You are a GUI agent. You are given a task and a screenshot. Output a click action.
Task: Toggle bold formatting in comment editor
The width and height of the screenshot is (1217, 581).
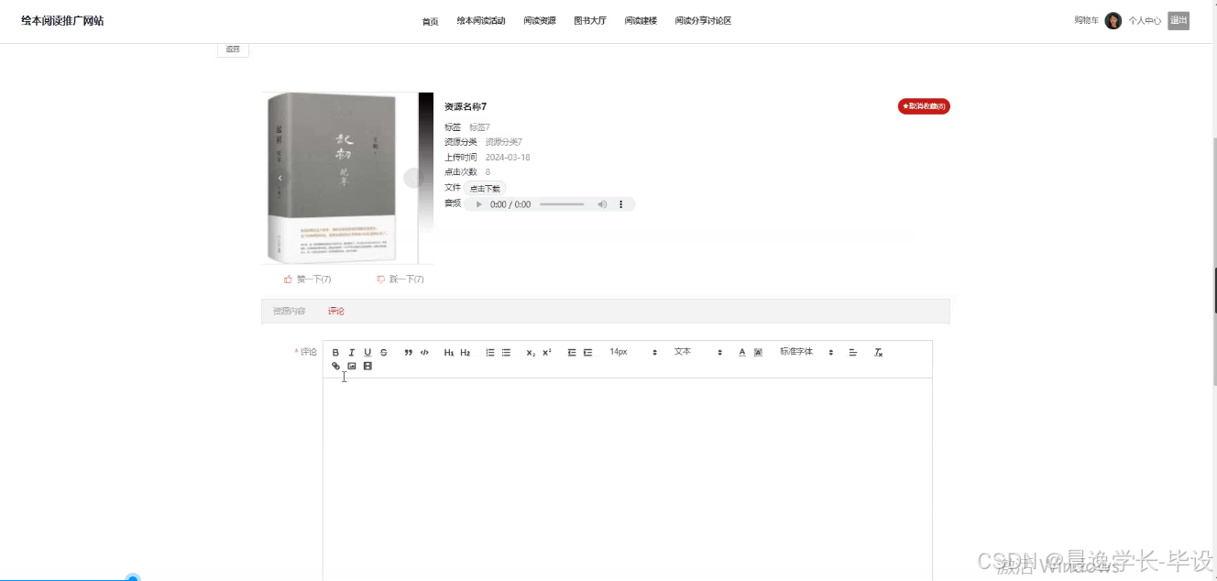tap(335, 352)
